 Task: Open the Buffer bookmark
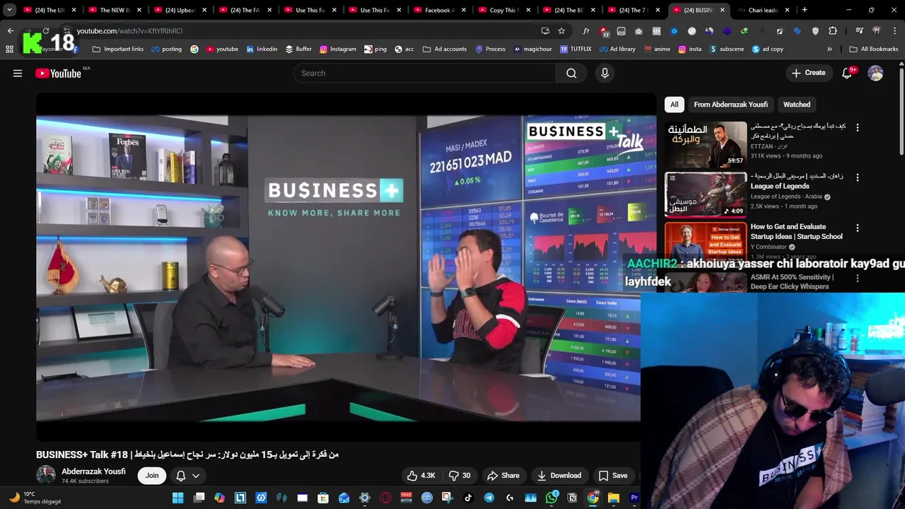(298, 49)
